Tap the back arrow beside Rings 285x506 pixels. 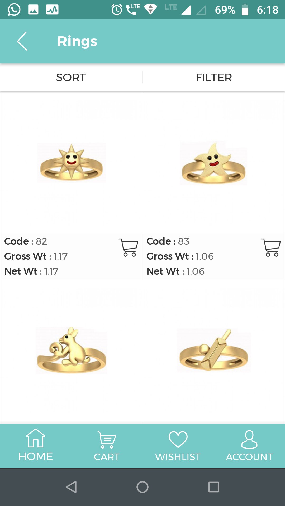pos(22,41)
